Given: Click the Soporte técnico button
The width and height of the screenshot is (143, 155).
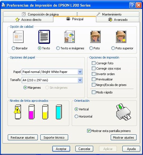Looking at the screenshot, I should pos(54,138).
